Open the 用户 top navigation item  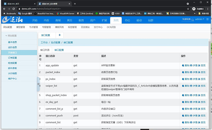coord(93,20)
